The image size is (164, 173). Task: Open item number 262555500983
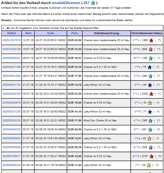tap(11, 138)
